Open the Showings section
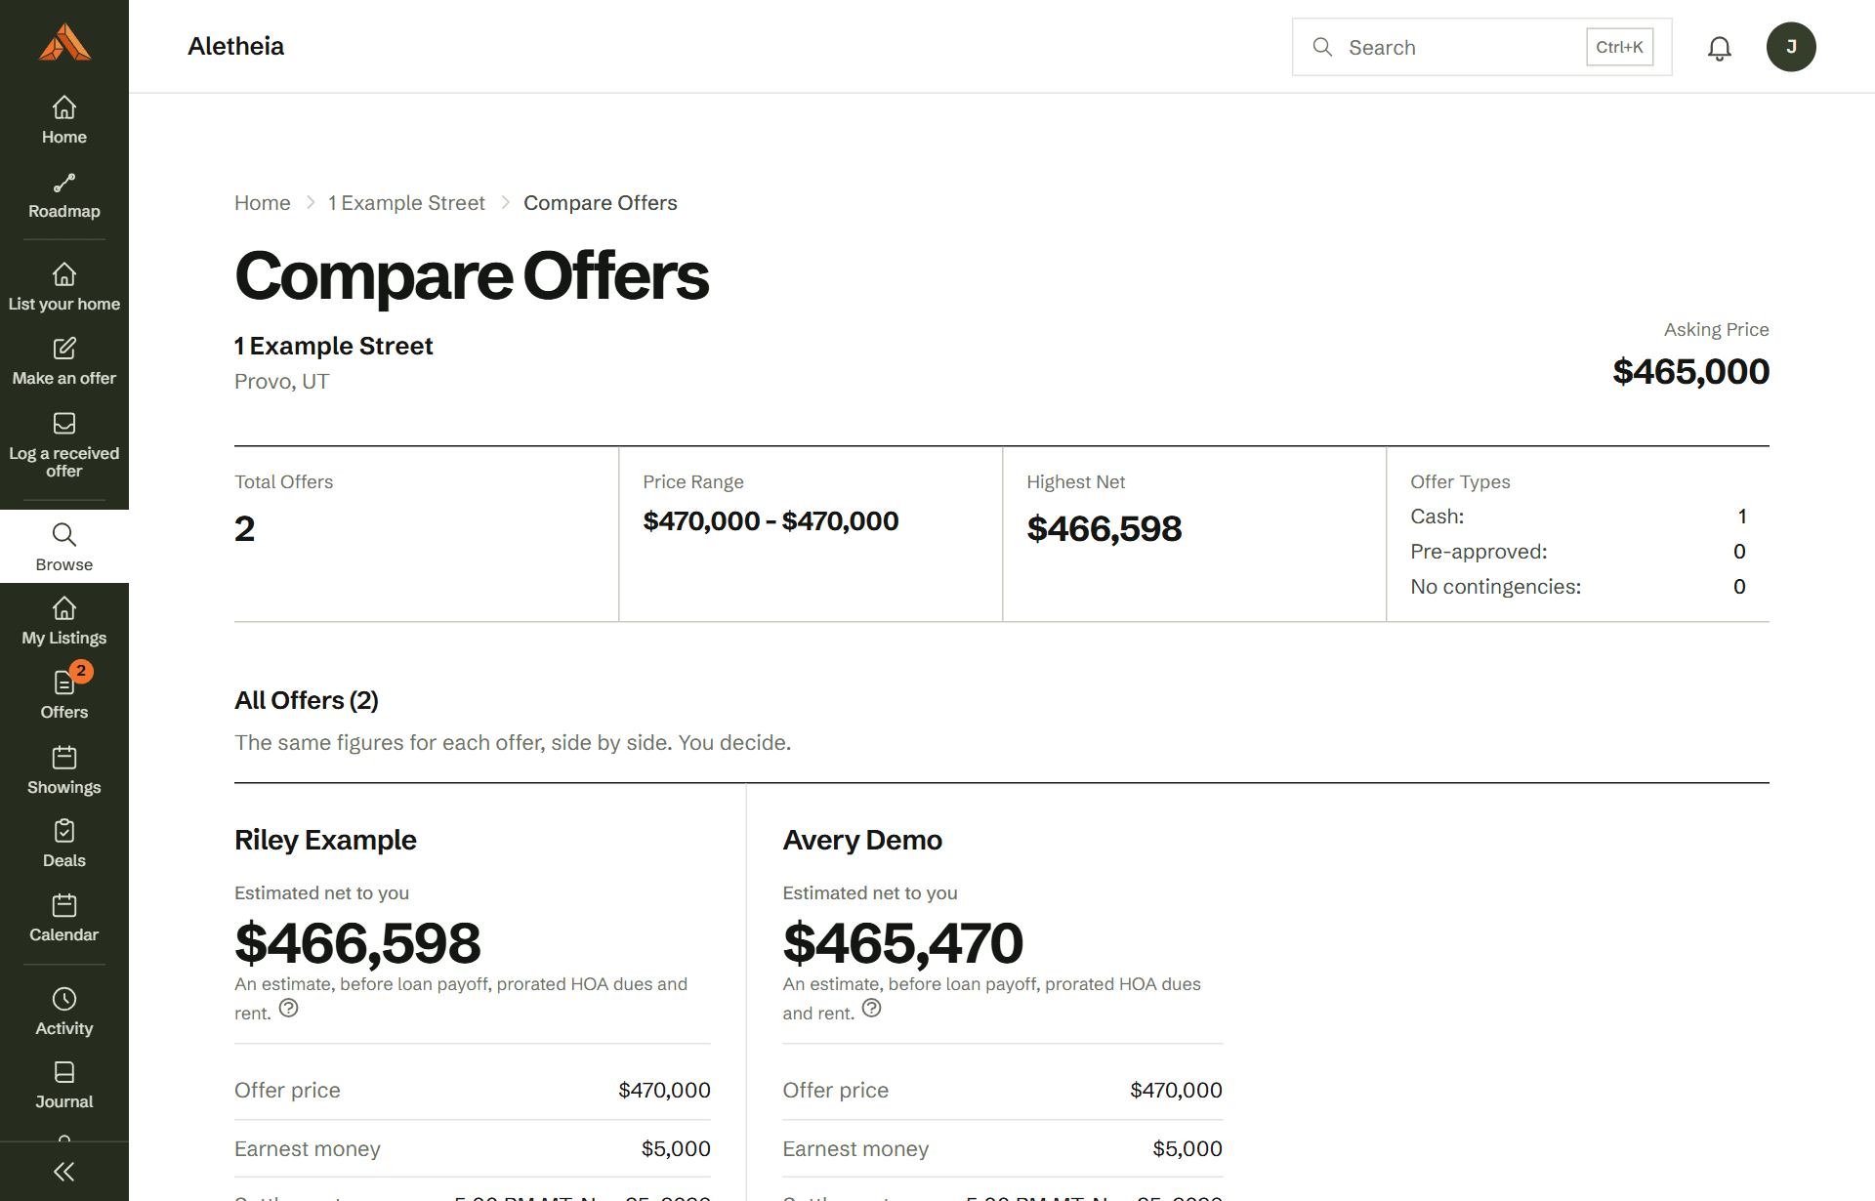 point(64,770)
